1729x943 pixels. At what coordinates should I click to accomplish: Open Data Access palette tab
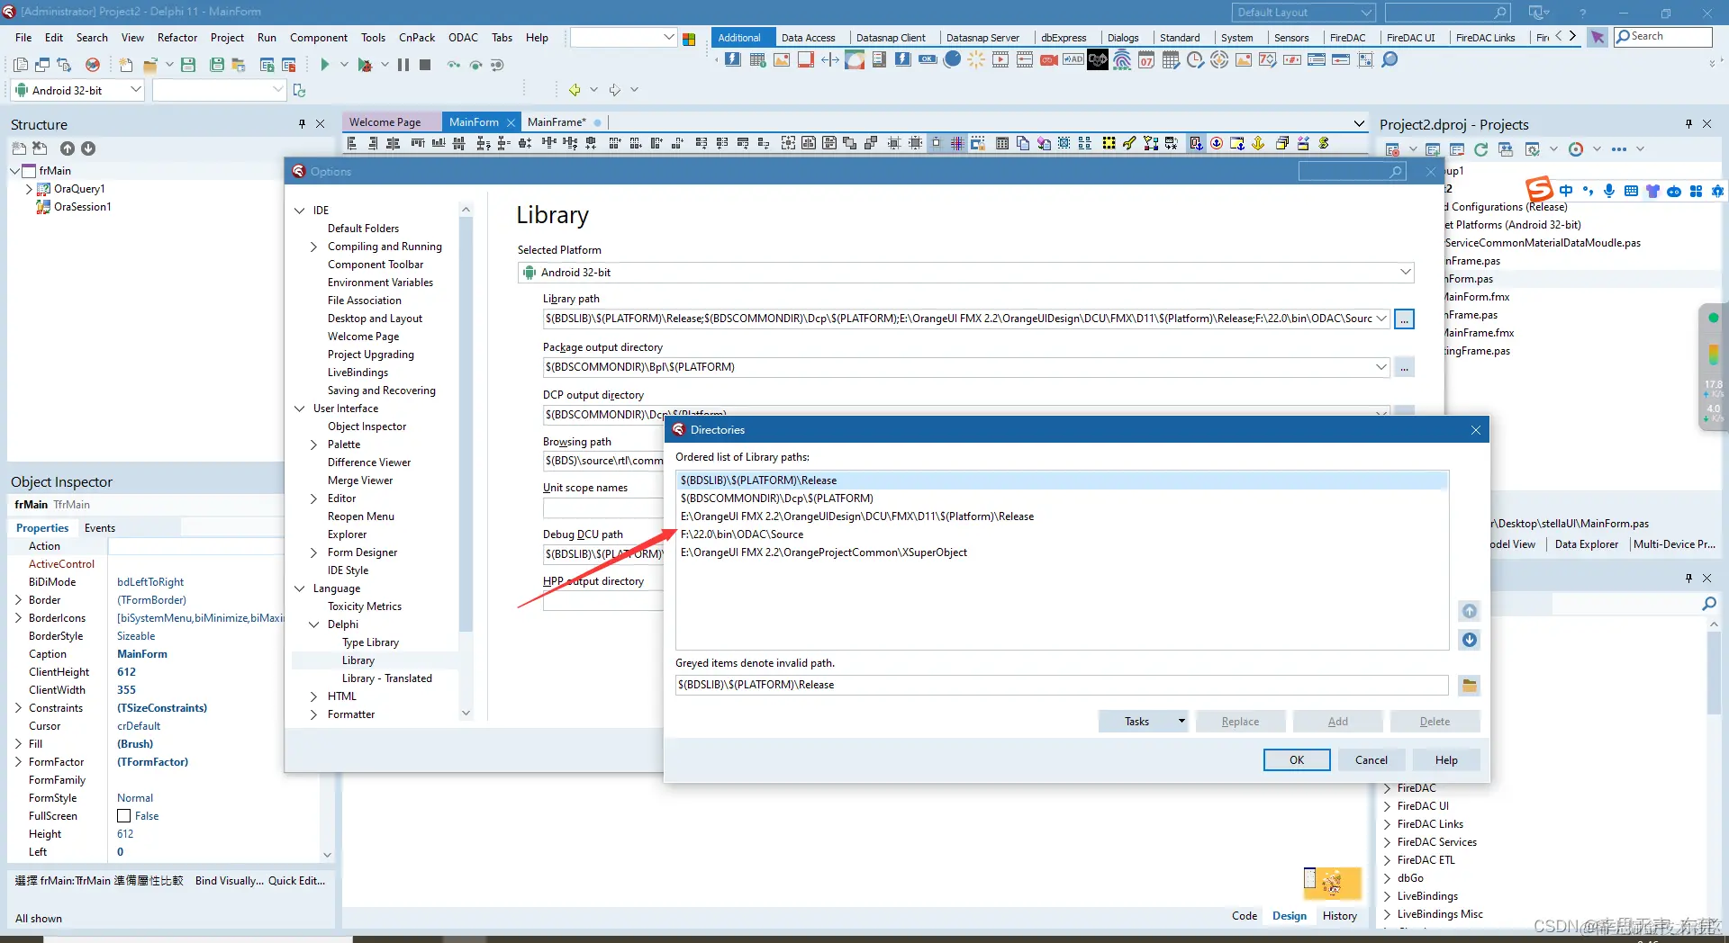(808, 38)
